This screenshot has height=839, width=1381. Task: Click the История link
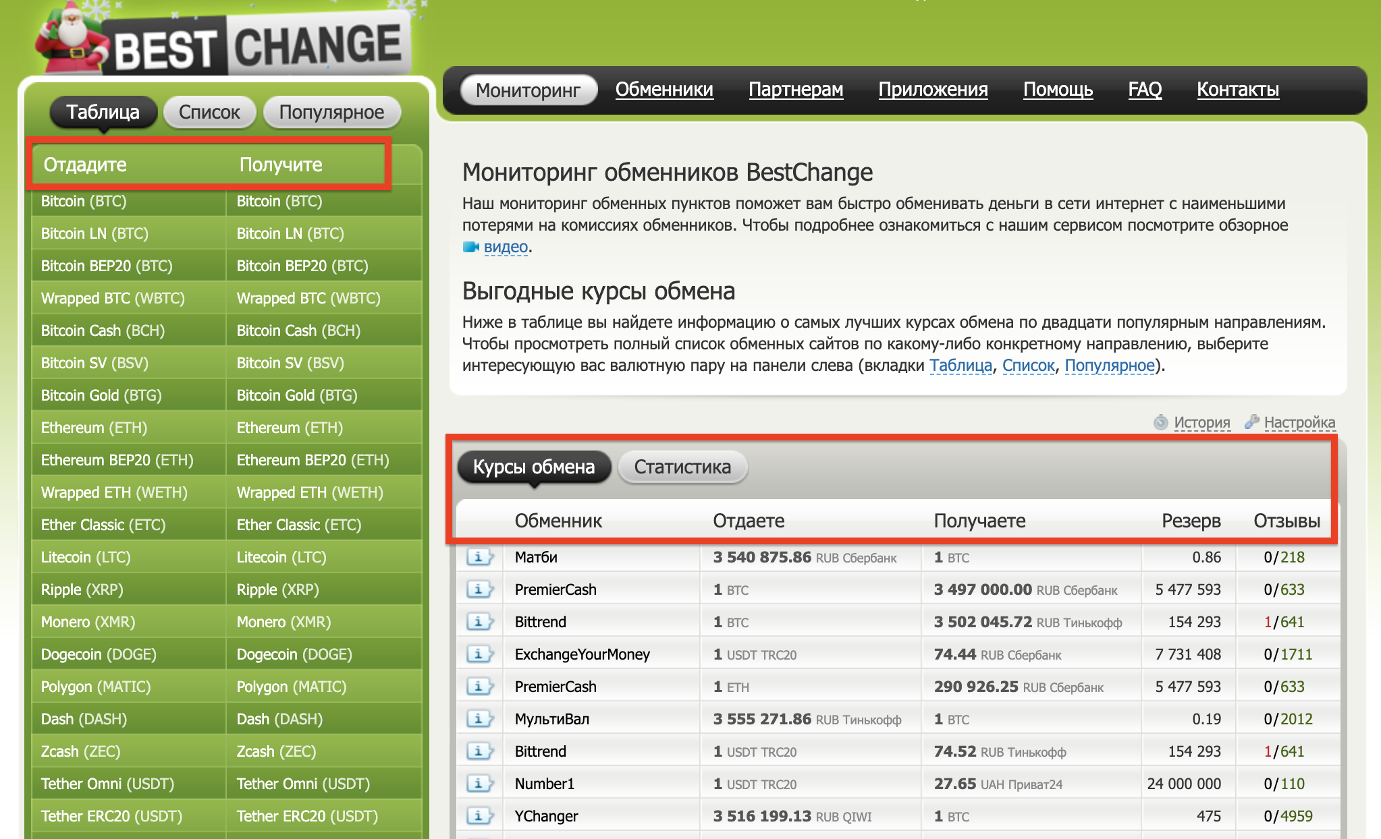[x=1201, y=422]
